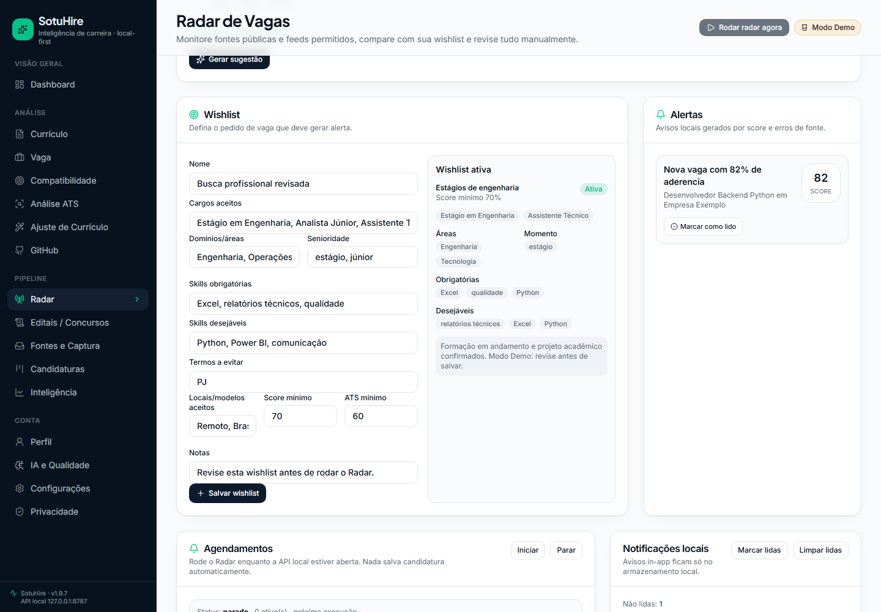The height and width of the screenshot is (612, 881).
Task: Click the status pulse icon near SotuHire v1.9.7
Action: tap(13, 593)
